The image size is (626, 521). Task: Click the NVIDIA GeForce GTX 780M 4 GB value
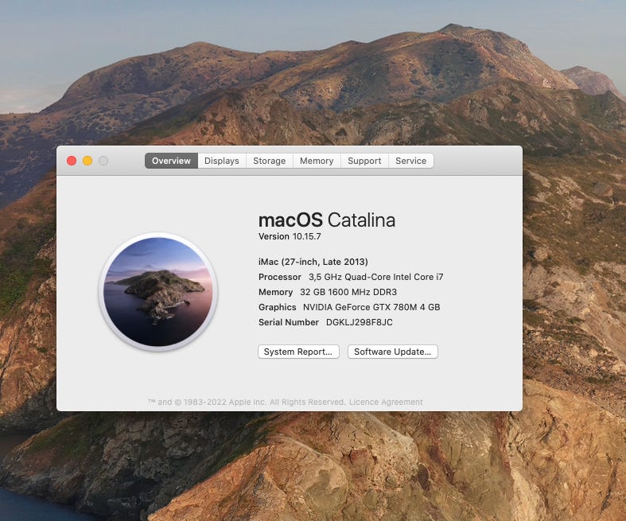click(371, 307)
